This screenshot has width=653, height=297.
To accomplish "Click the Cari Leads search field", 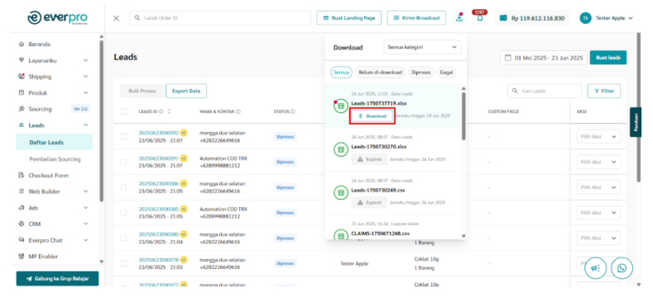I will coord(545,91).
